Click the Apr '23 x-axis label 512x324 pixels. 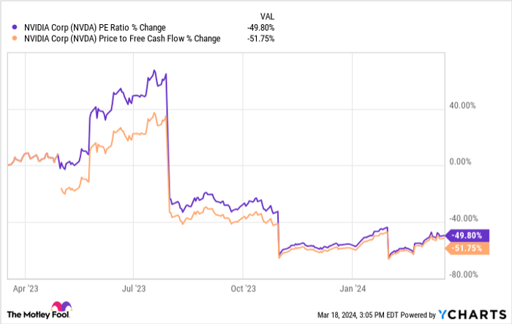(x=27, y=287)
